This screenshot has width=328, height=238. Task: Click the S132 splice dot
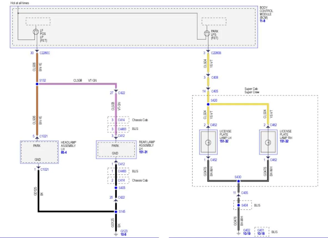tap(37, 84)
